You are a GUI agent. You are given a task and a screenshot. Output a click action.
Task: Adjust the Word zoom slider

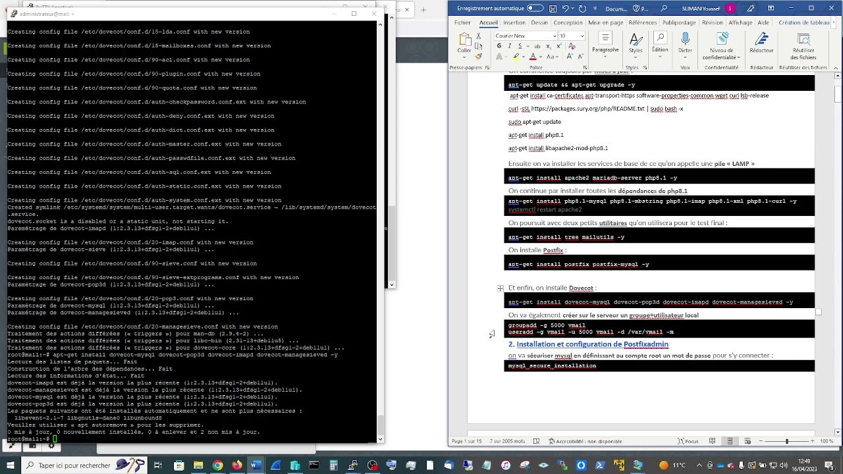pyautogui.click(x=786, y=441)
